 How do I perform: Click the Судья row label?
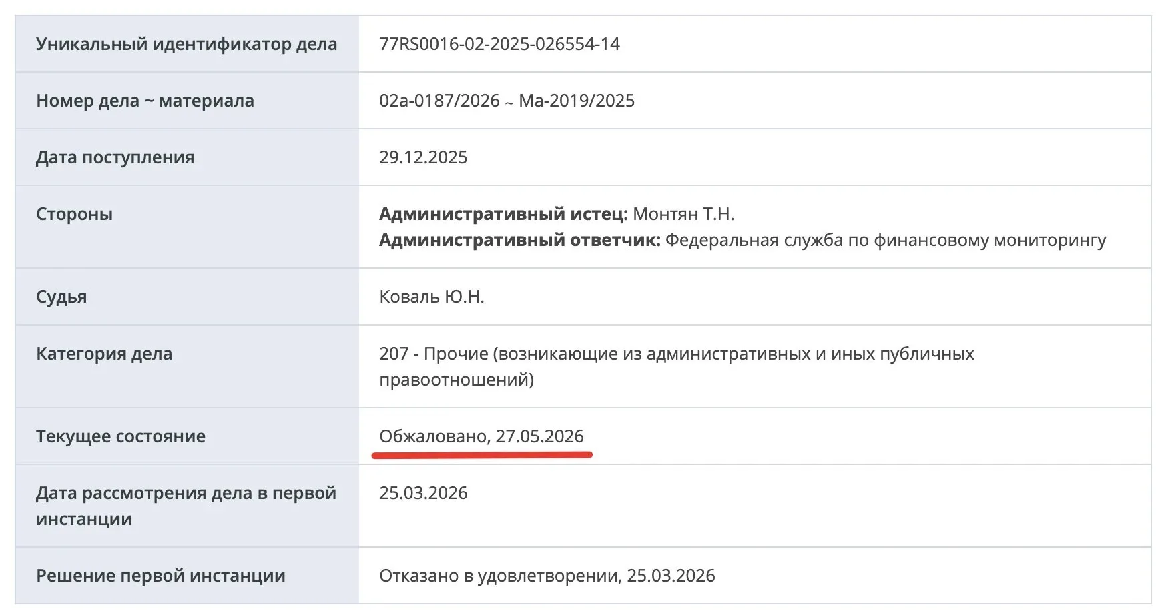coord(61,297)
